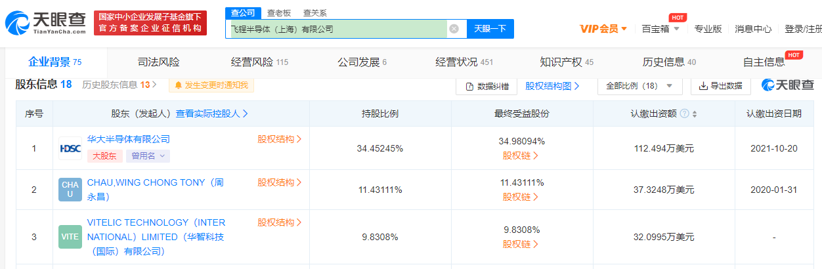Open 股权结构 for VITELIC TECHNOLOGY
The image size is (822, 269).
[x=280, y=222]
